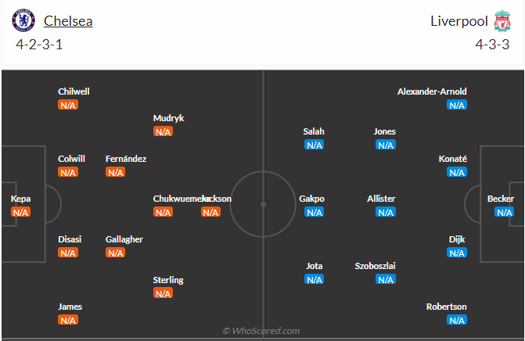Click Konaté's blue rating badge
The height and width of the screenshot is (341, 525).
(457, 172)
